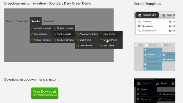183x103 pixels.
Task: Expand the 2.2 Installation submenu arrow
Action: [x=166, y=26]
